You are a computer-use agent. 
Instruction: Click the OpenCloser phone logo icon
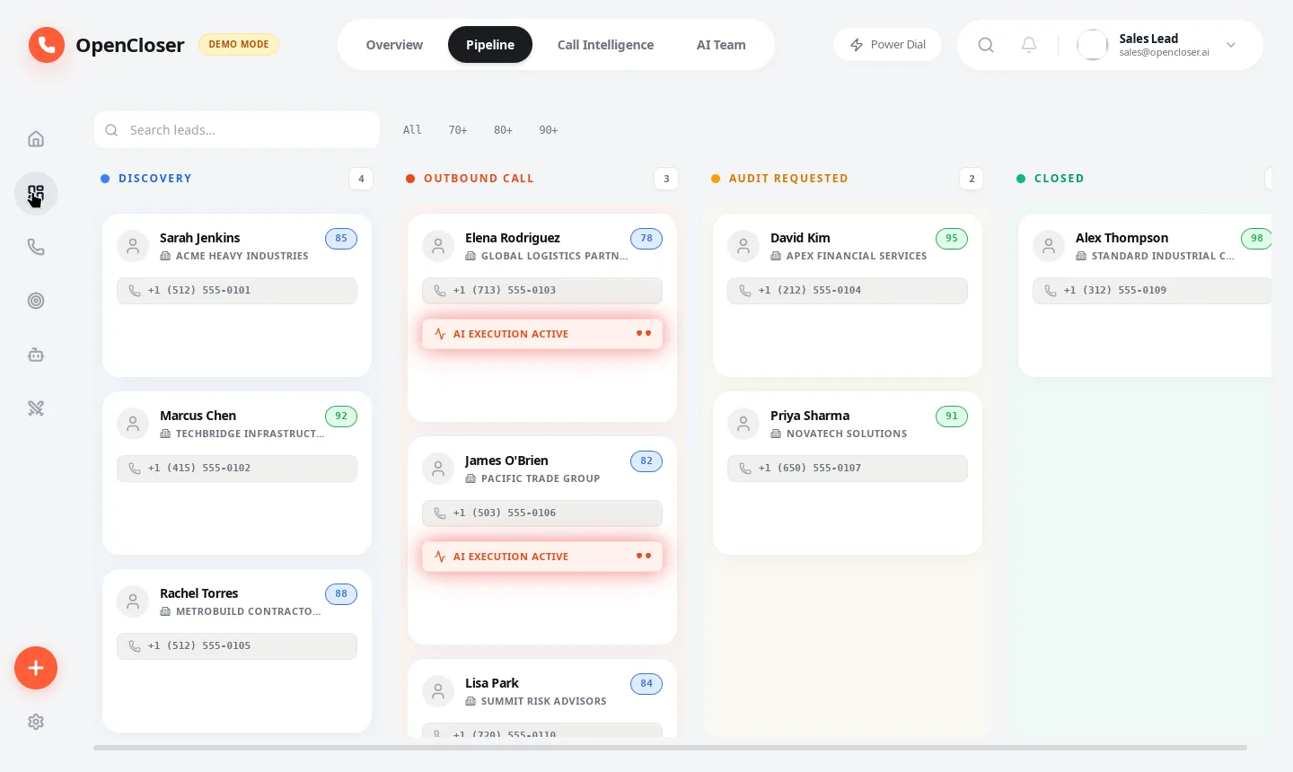[x=47, y=45]
